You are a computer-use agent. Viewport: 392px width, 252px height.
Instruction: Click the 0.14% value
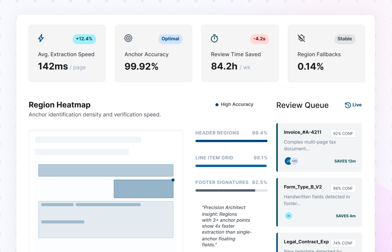(x=310, y=66)
